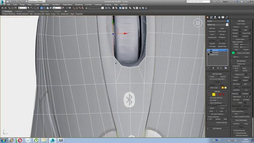Open the Graph Editors menu
254x143 pixels.
(x=67, y=5)
